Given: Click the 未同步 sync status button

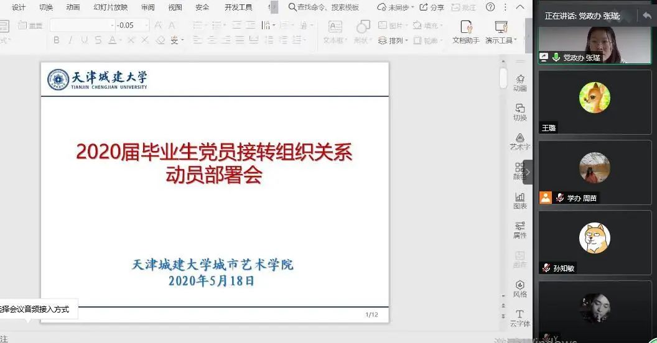Looking at the screenshot, I should (393, 7).
